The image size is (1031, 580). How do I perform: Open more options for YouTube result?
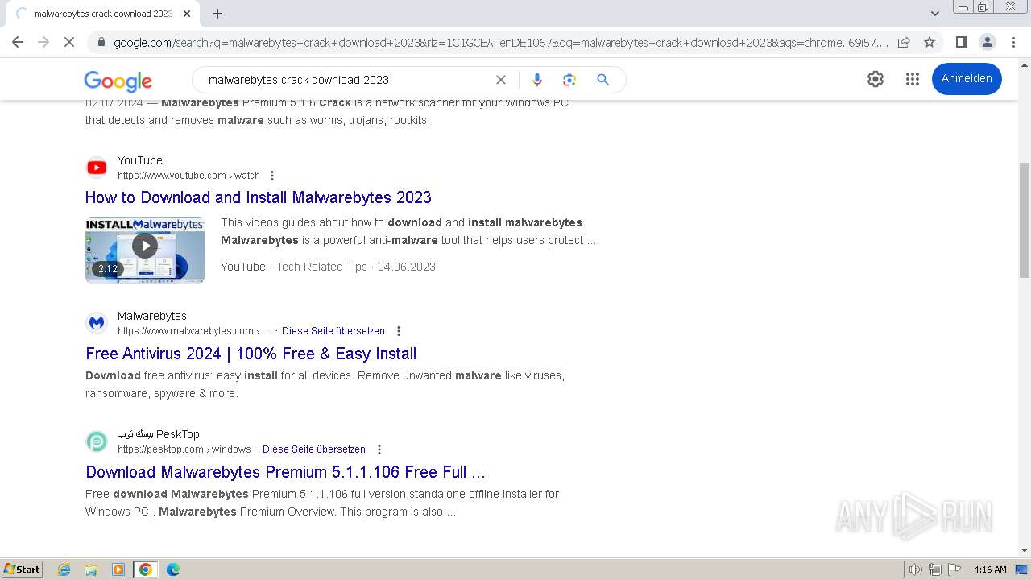coord(272,176)
